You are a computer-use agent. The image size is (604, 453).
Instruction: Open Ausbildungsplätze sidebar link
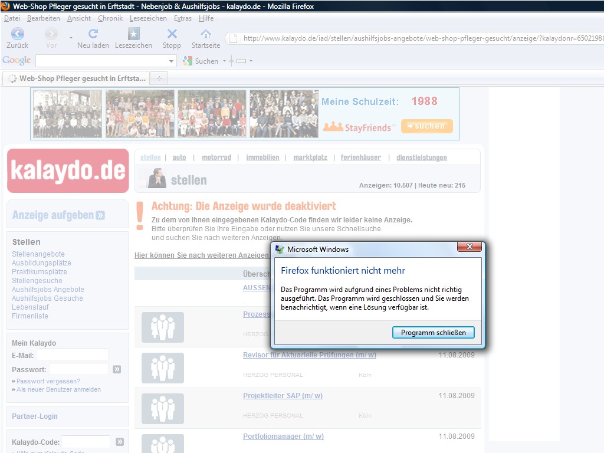pos(41,263)
